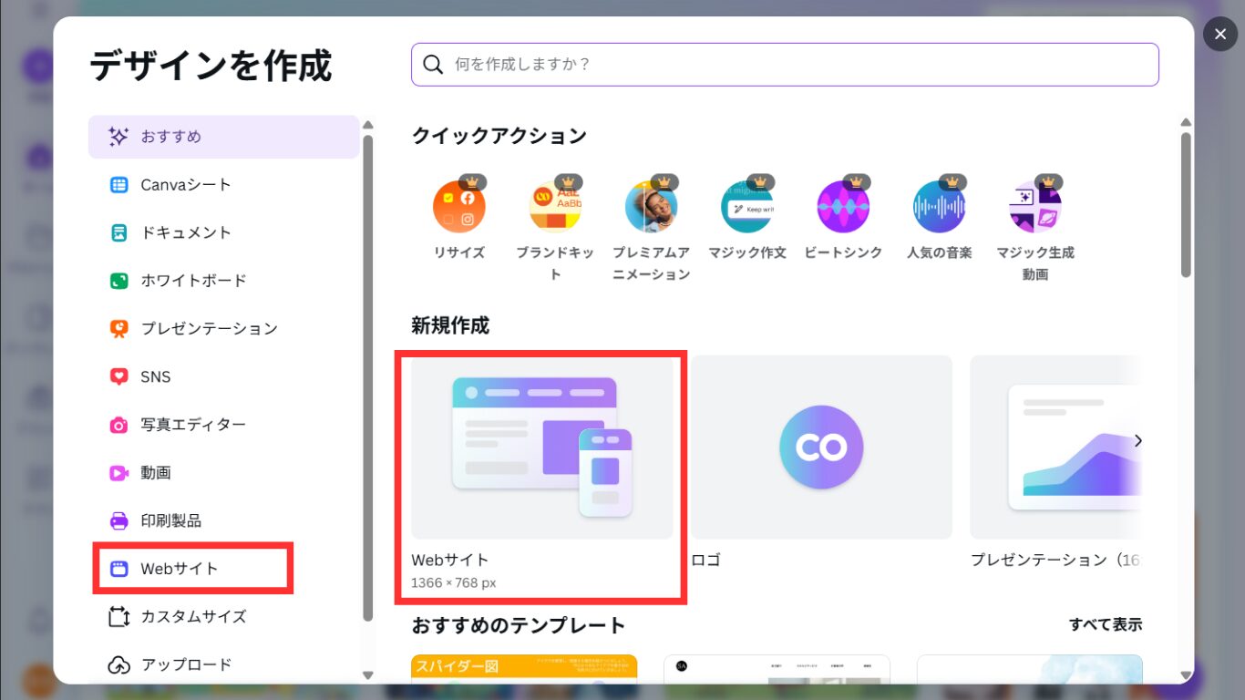
Task: Click the アップロード cloud upload icon
Action: pyautogui.click(x=118, y=665)
